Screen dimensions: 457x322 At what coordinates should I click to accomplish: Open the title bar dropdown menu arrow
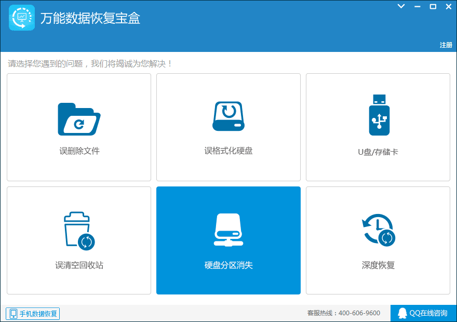pyautogui.click(x=401, y=6)
